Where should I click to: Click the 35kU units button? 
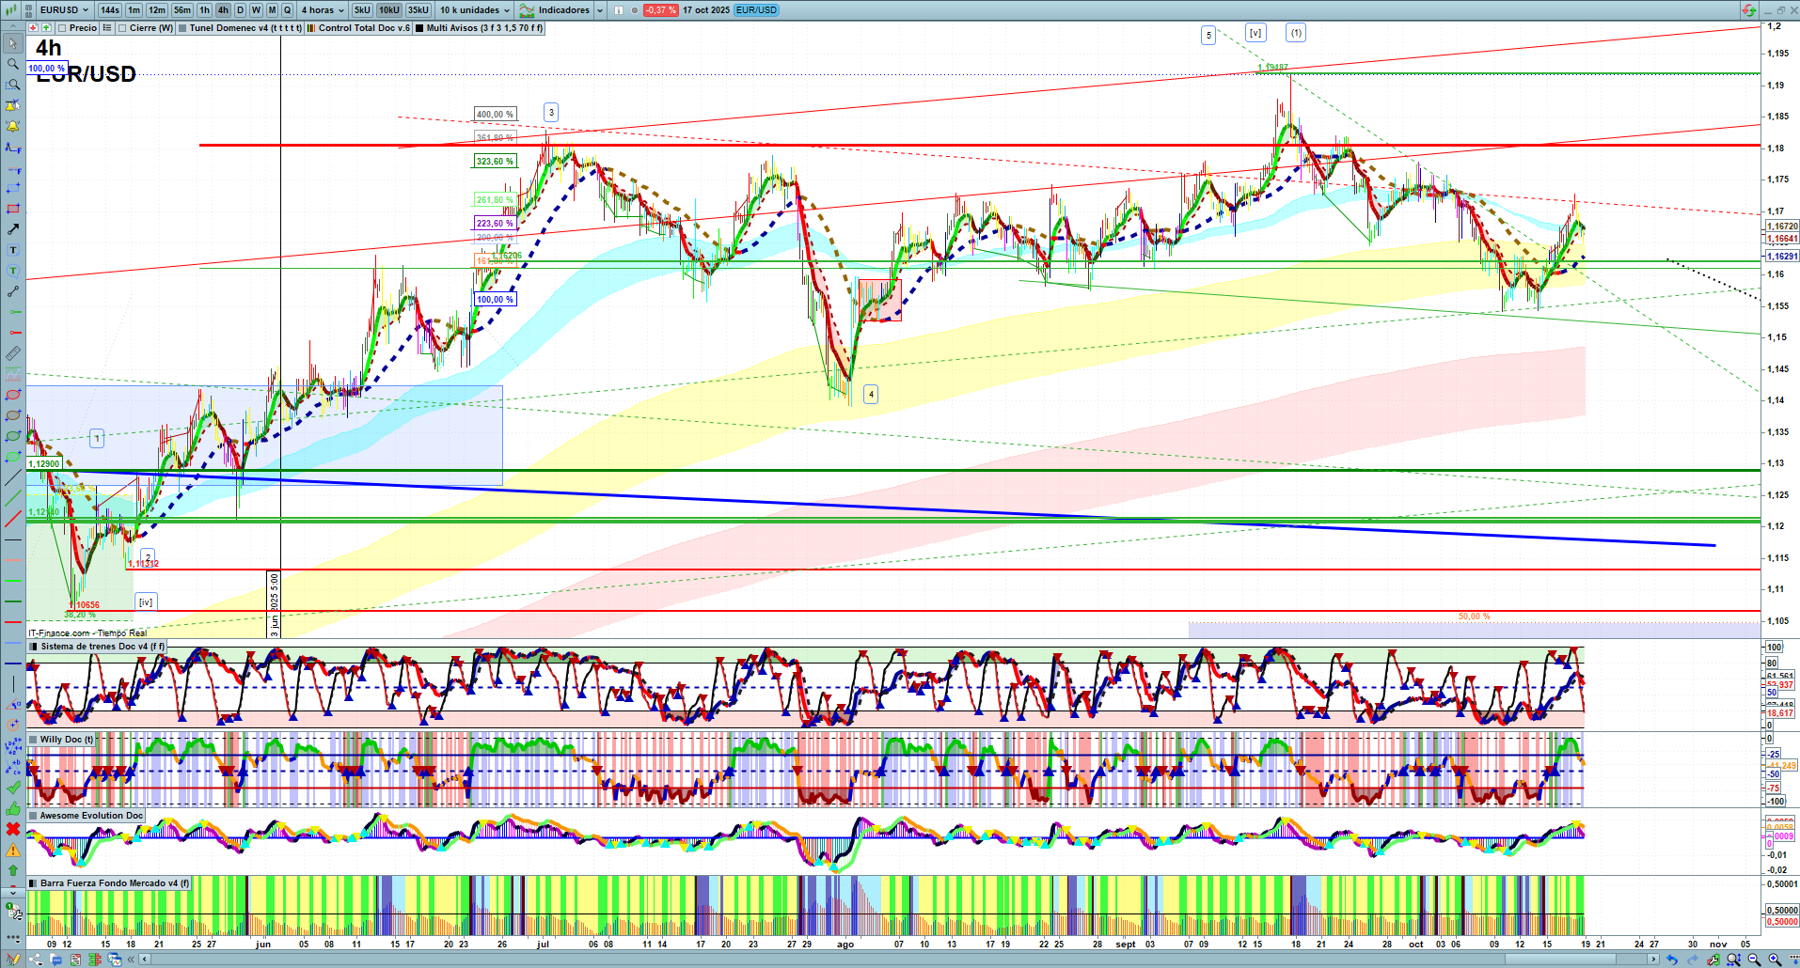418,10
